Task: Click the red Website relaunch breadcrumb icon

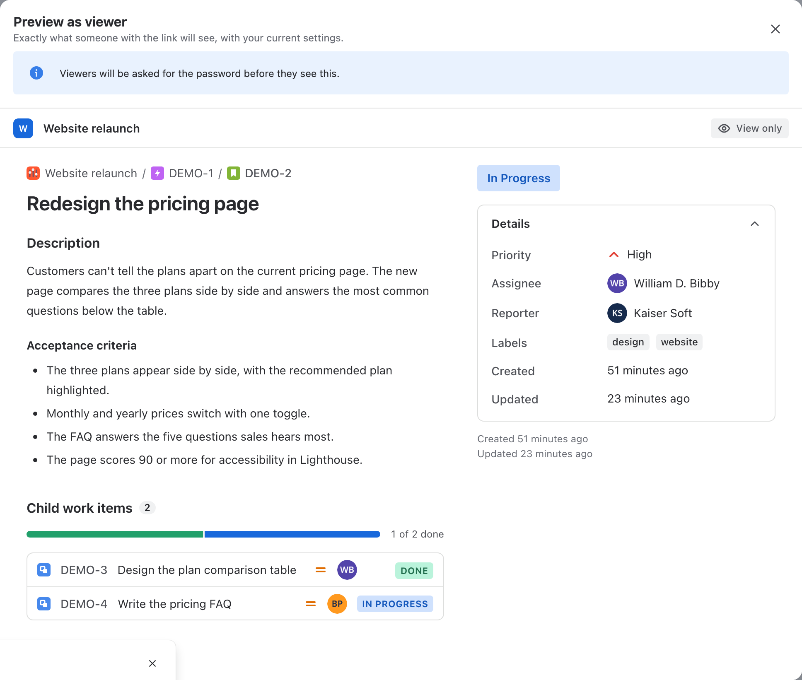Action: click(x=33, y=173)
